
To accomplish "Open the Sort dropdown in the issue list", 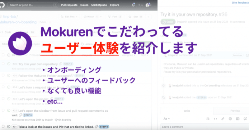I will point(145,55).
